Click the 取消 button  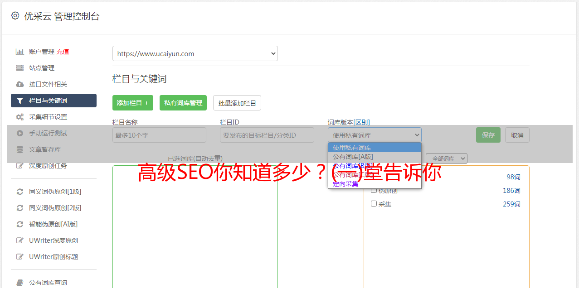[517, 135]
